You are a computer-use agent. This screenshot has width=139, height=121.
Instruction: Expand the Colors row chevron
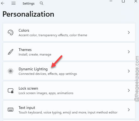point(129,32)
